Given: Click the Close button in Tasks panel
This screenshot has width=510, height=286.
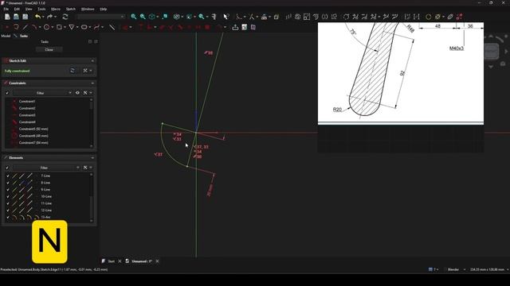Looking at the screenshot, I should [x=49, y=49].
